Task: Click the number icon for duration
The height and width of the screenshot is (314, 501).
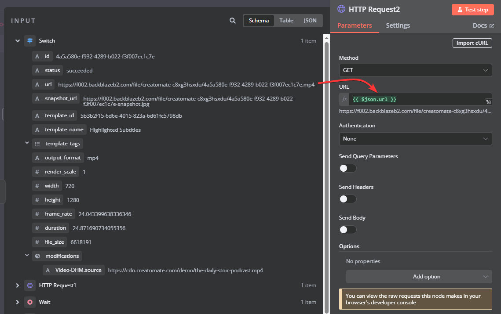Action: (37, 228)
